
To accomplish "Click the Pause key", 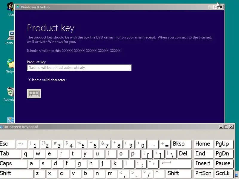I will coord(224,164).
